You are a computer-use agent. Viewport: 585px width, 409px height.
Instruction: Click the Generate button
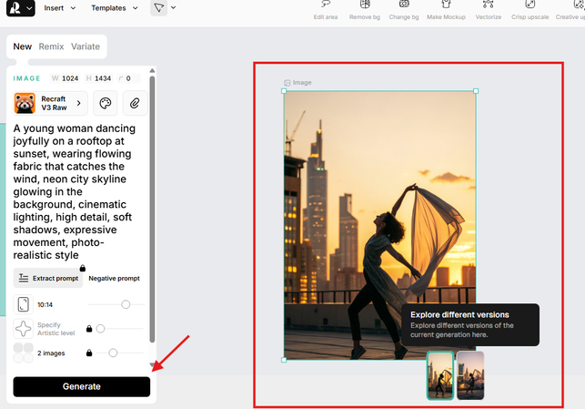coord(82,386)
